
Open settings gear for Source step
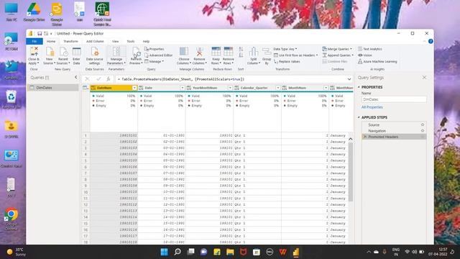coord(423,124)
